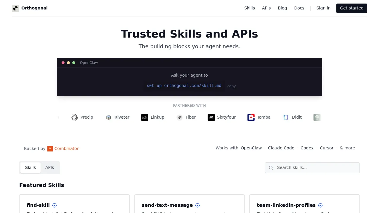Click the Orthogonal logo icon
379x213 pixels.
point(15,8)
